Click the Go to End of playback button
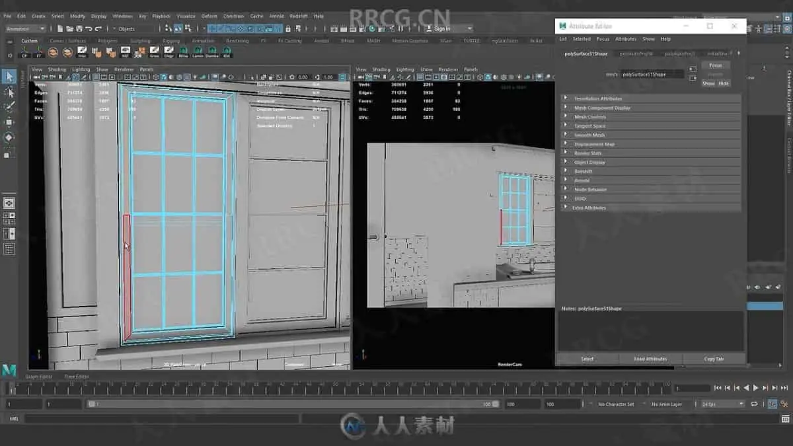This screenshot has height=446, width=793. 784,388
